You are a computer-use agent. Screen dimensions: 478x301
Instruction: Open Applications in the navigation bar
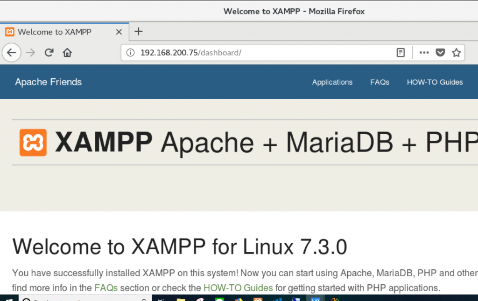332,82
